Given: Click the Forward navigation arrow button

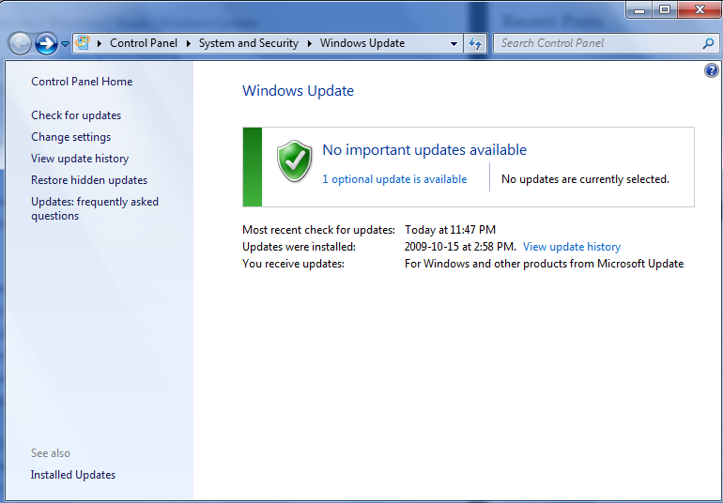Looking at the screenshot, I should click(46, 44).
